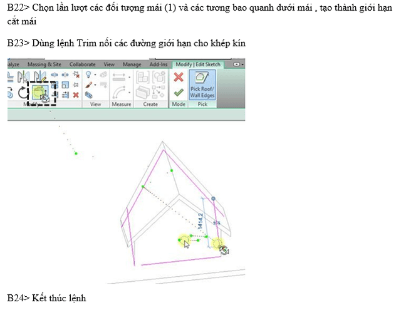Click the Mode panel title

pyautogui.click(x=179, y=105)
